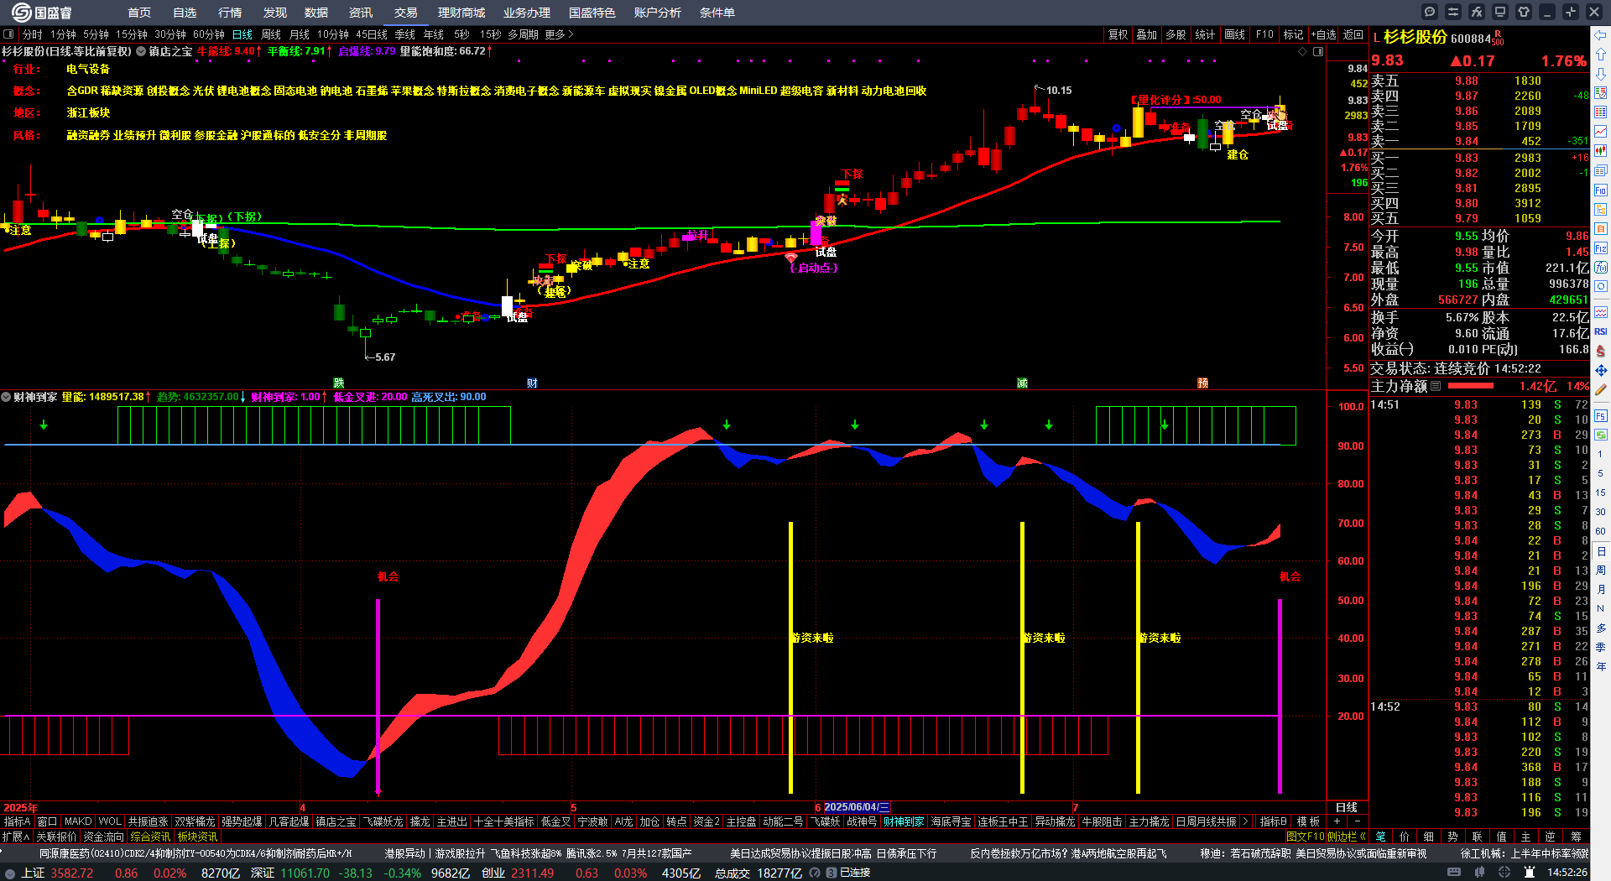Screen dimensions: 1611x881
Task: Expand the 更多 periods dropdown
Action: click(x=559, y=34)
